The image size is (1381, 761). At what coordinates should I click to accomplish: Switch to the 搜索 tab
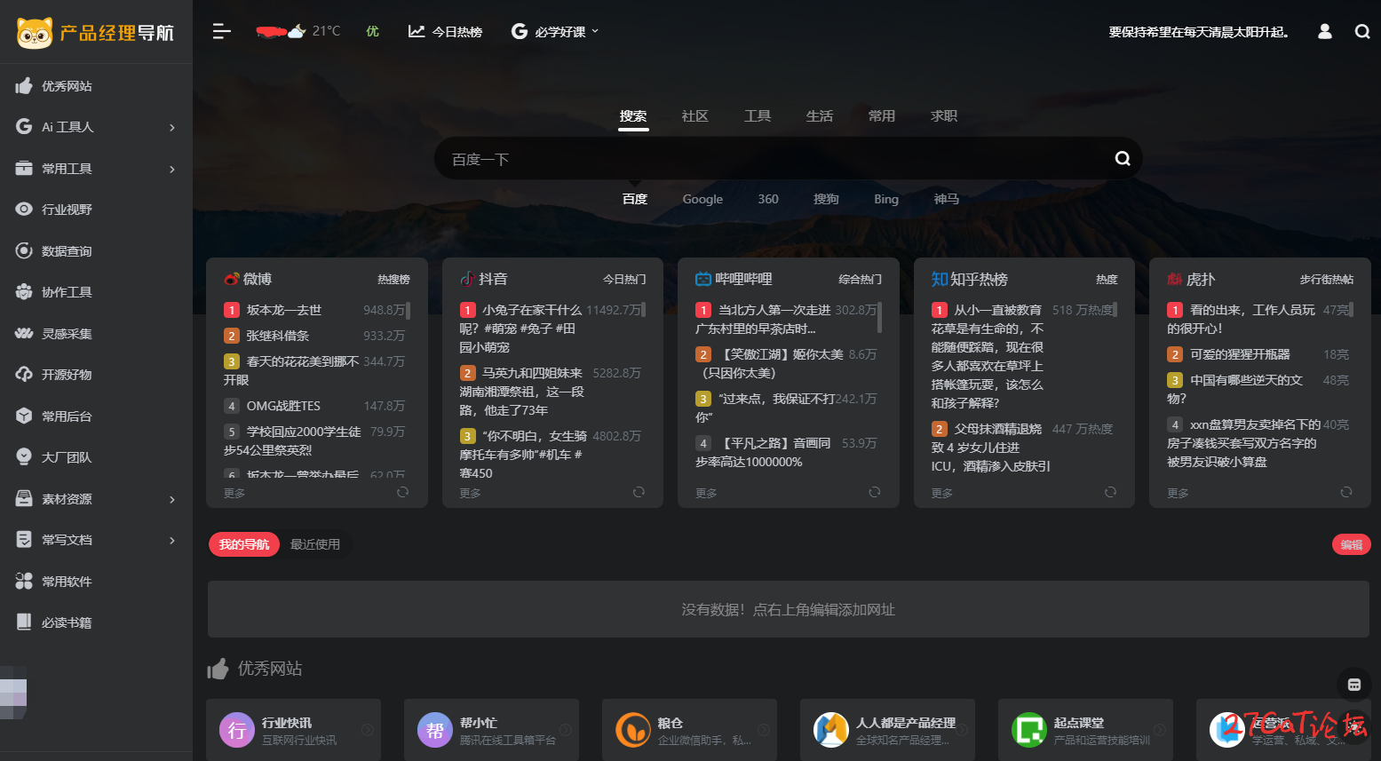pos(633,116)
